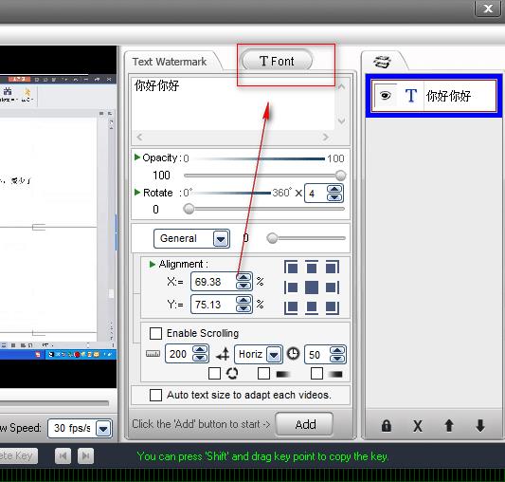This screenshot has width=505, height=482.
Task: Click inside the watermark text box
Action: (233, 103)
